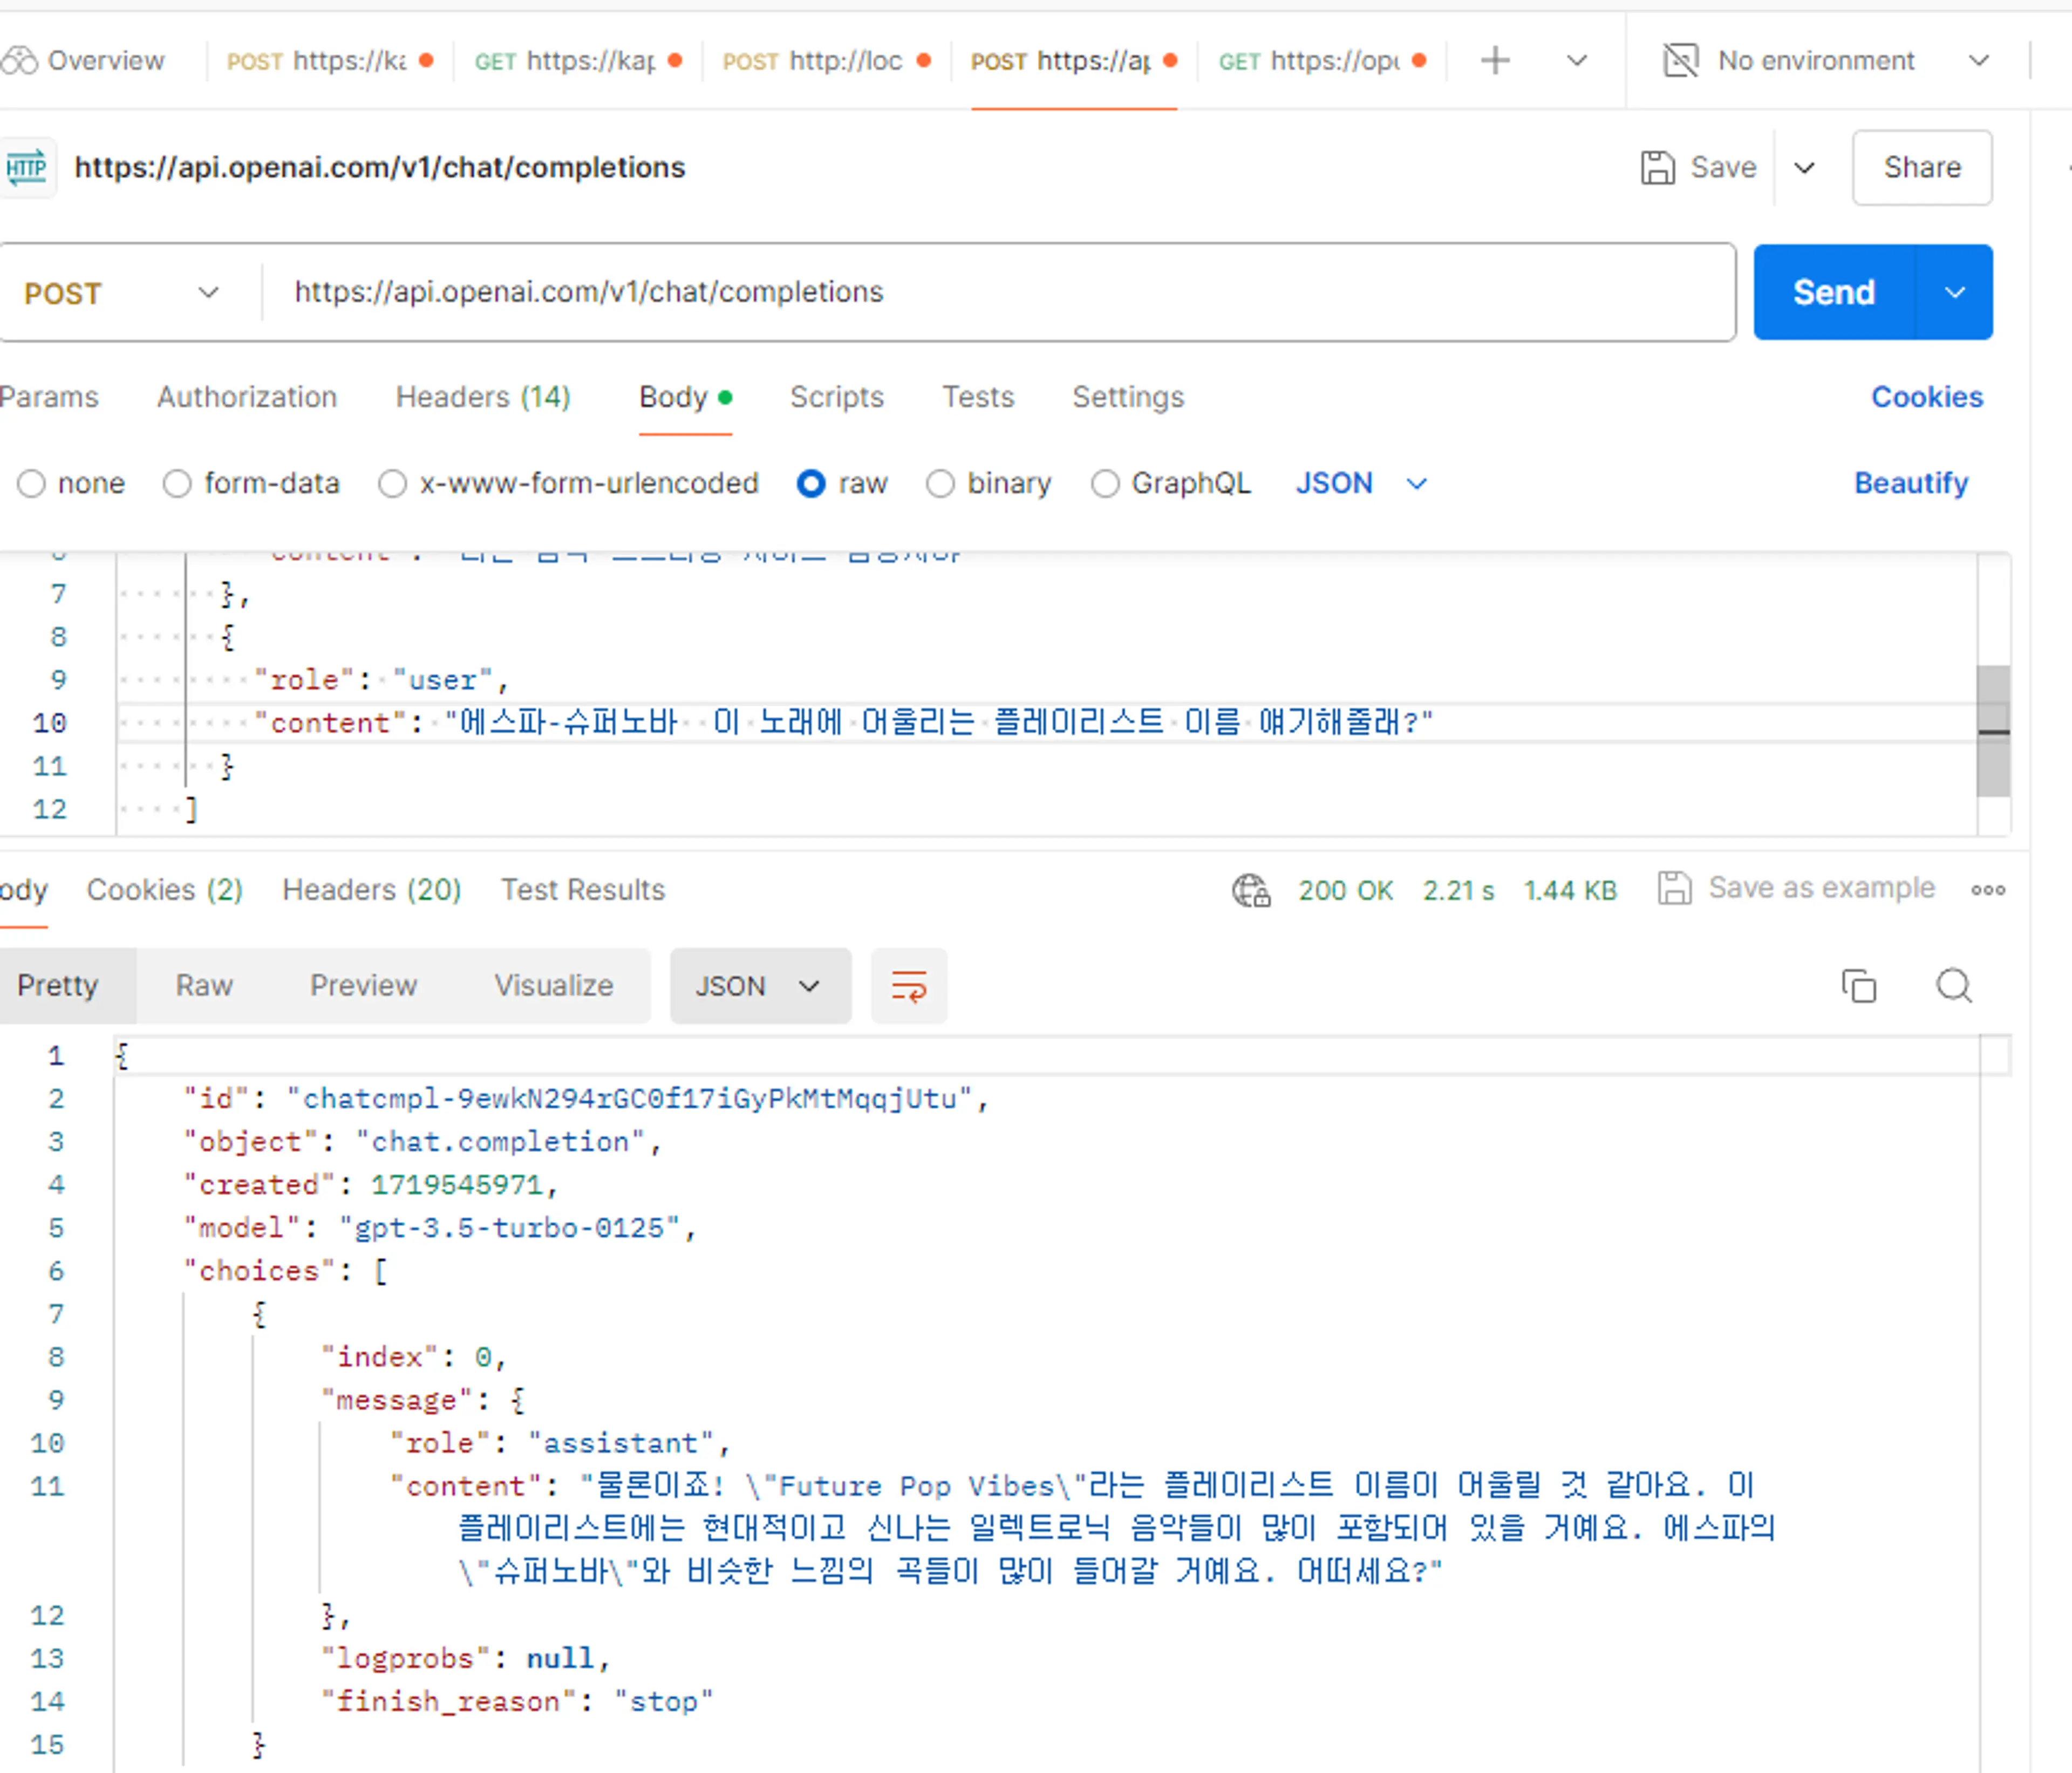The height and width of the screenshot is (1773, 2072).
Task: Click Save as example
Action: point(1797,888)
